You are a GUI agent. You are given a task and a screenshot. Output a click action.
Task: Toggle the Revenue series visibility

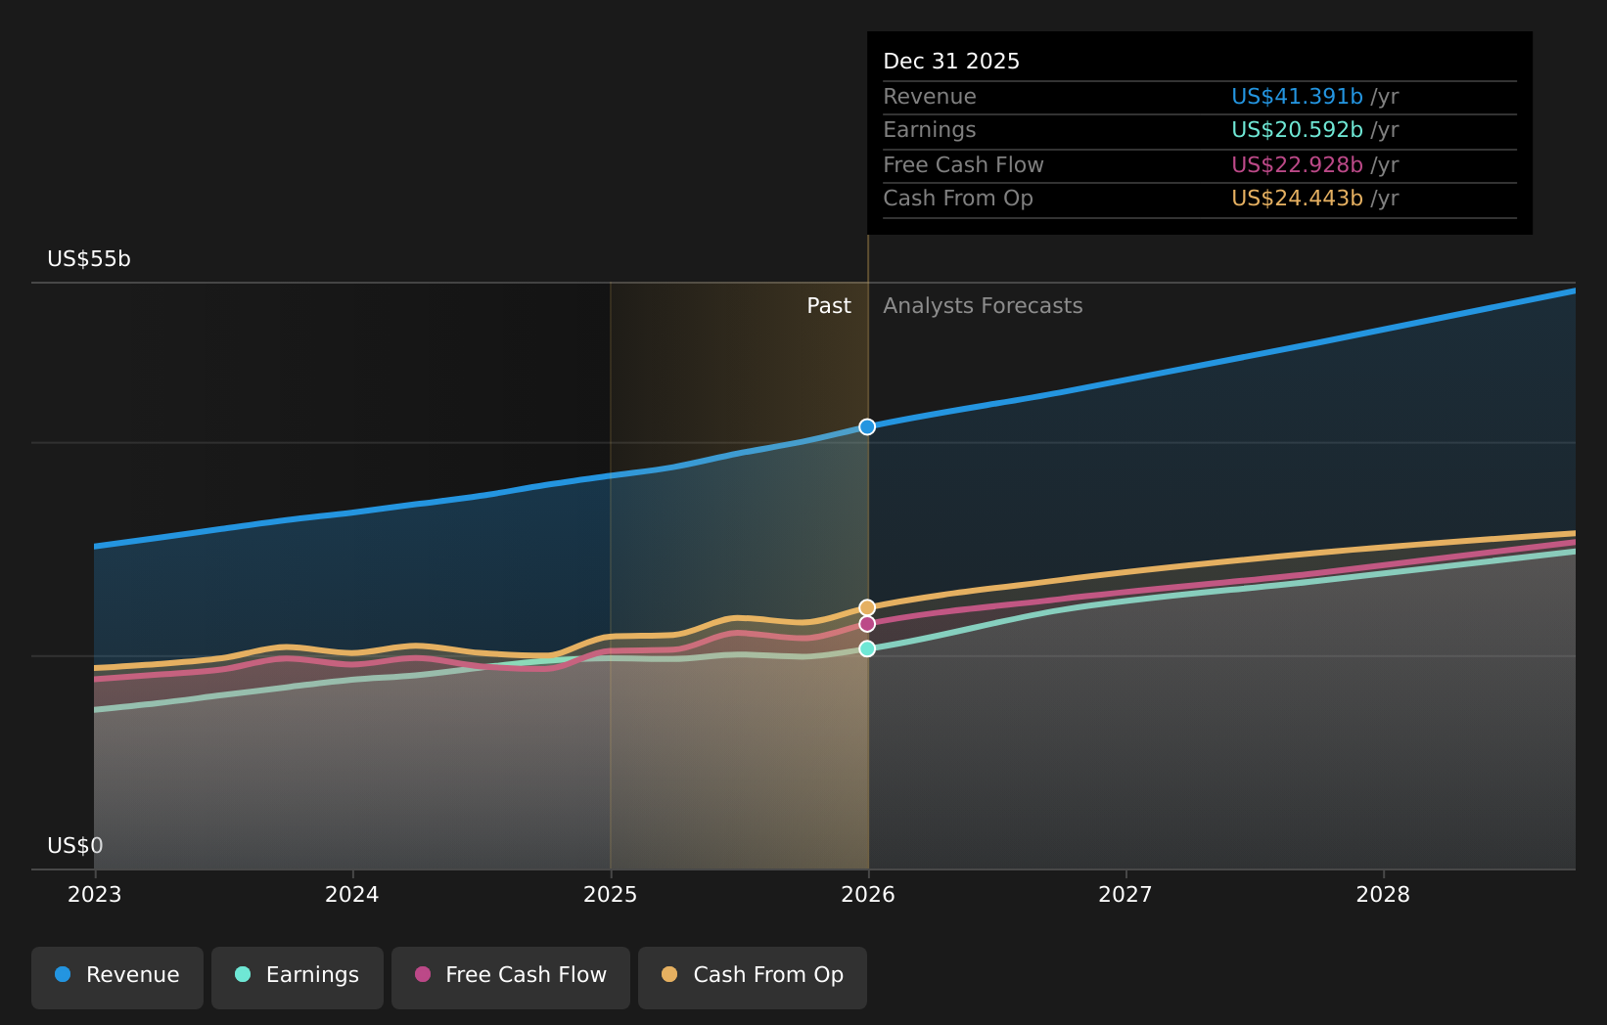coord(116,975)
